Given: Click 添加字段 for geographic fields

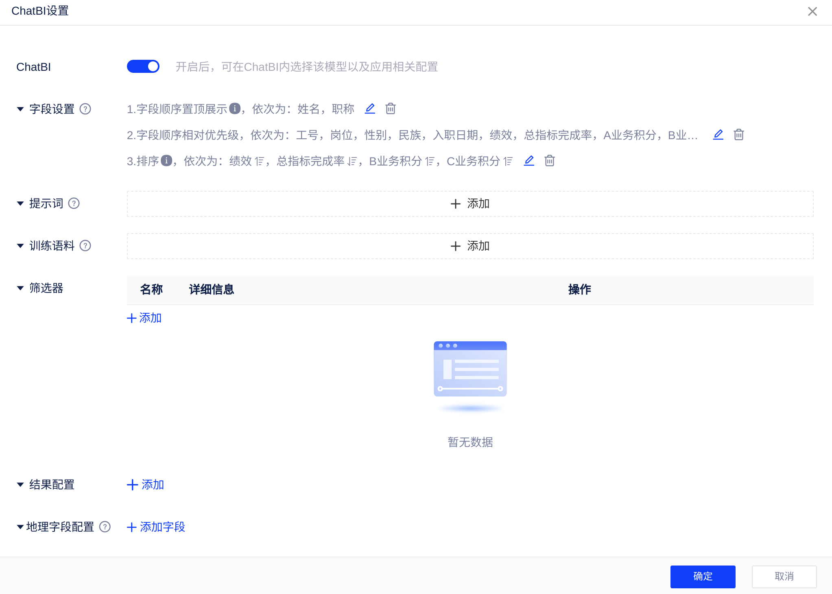Looking at the screenshot, I should pos(156,527).
